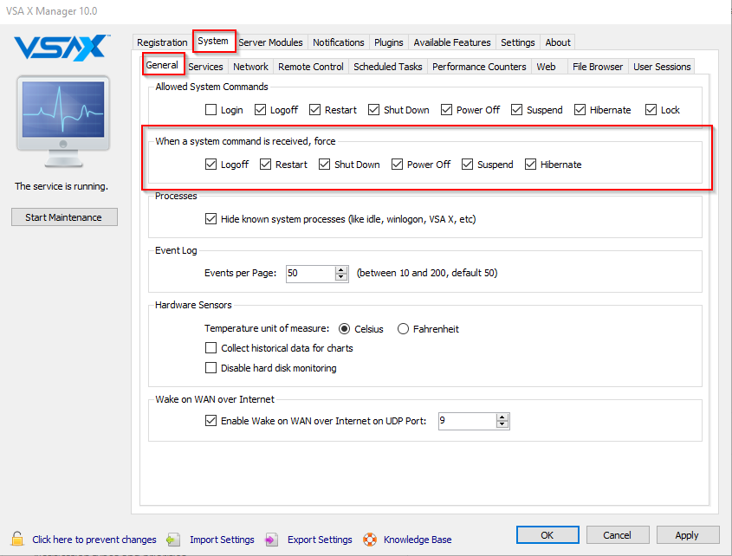Switch to the Services sub-tab
This screenshot has height=556, width=732.
coord(206,67)
